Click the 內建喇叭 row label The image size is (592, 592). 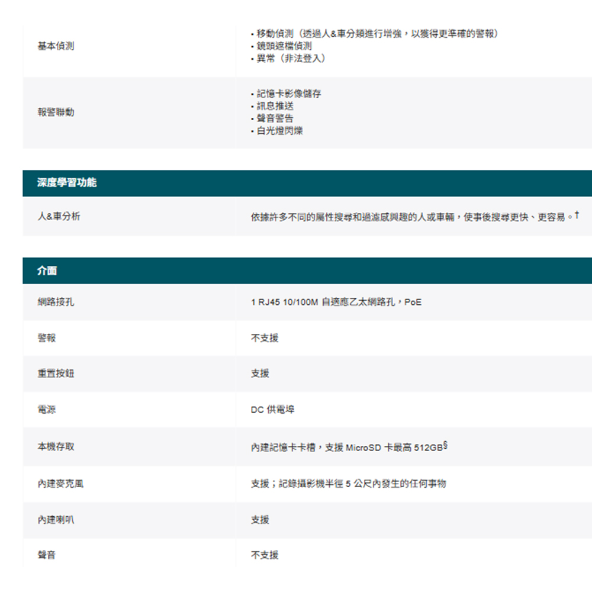56,519
